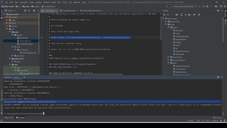Viewport: 227px width, 128px height.
Task: Click locate file target icon in Project panel
Action: point(25,11)
